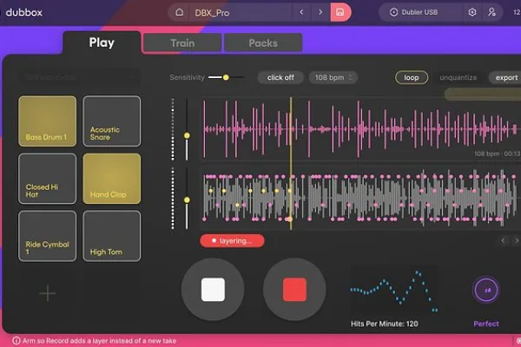Toggle the loop button
Image resolution: width=521 pixels, height=347 pixels.
(412, 77)
